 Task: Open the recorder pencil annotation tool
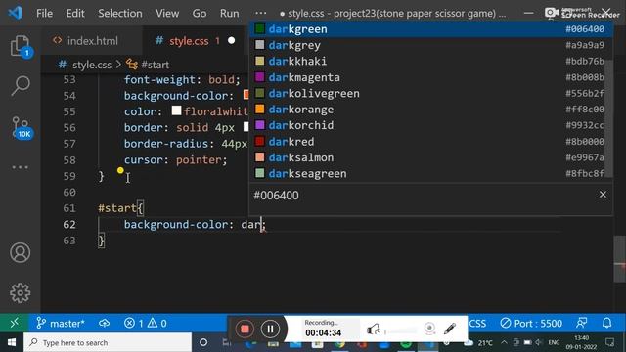(450, 329)
